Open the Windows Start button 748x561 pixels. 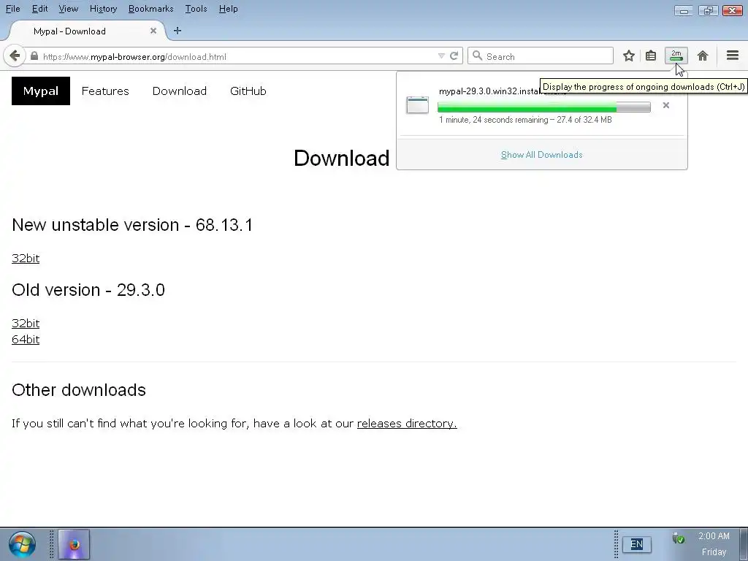click(22, 544)
